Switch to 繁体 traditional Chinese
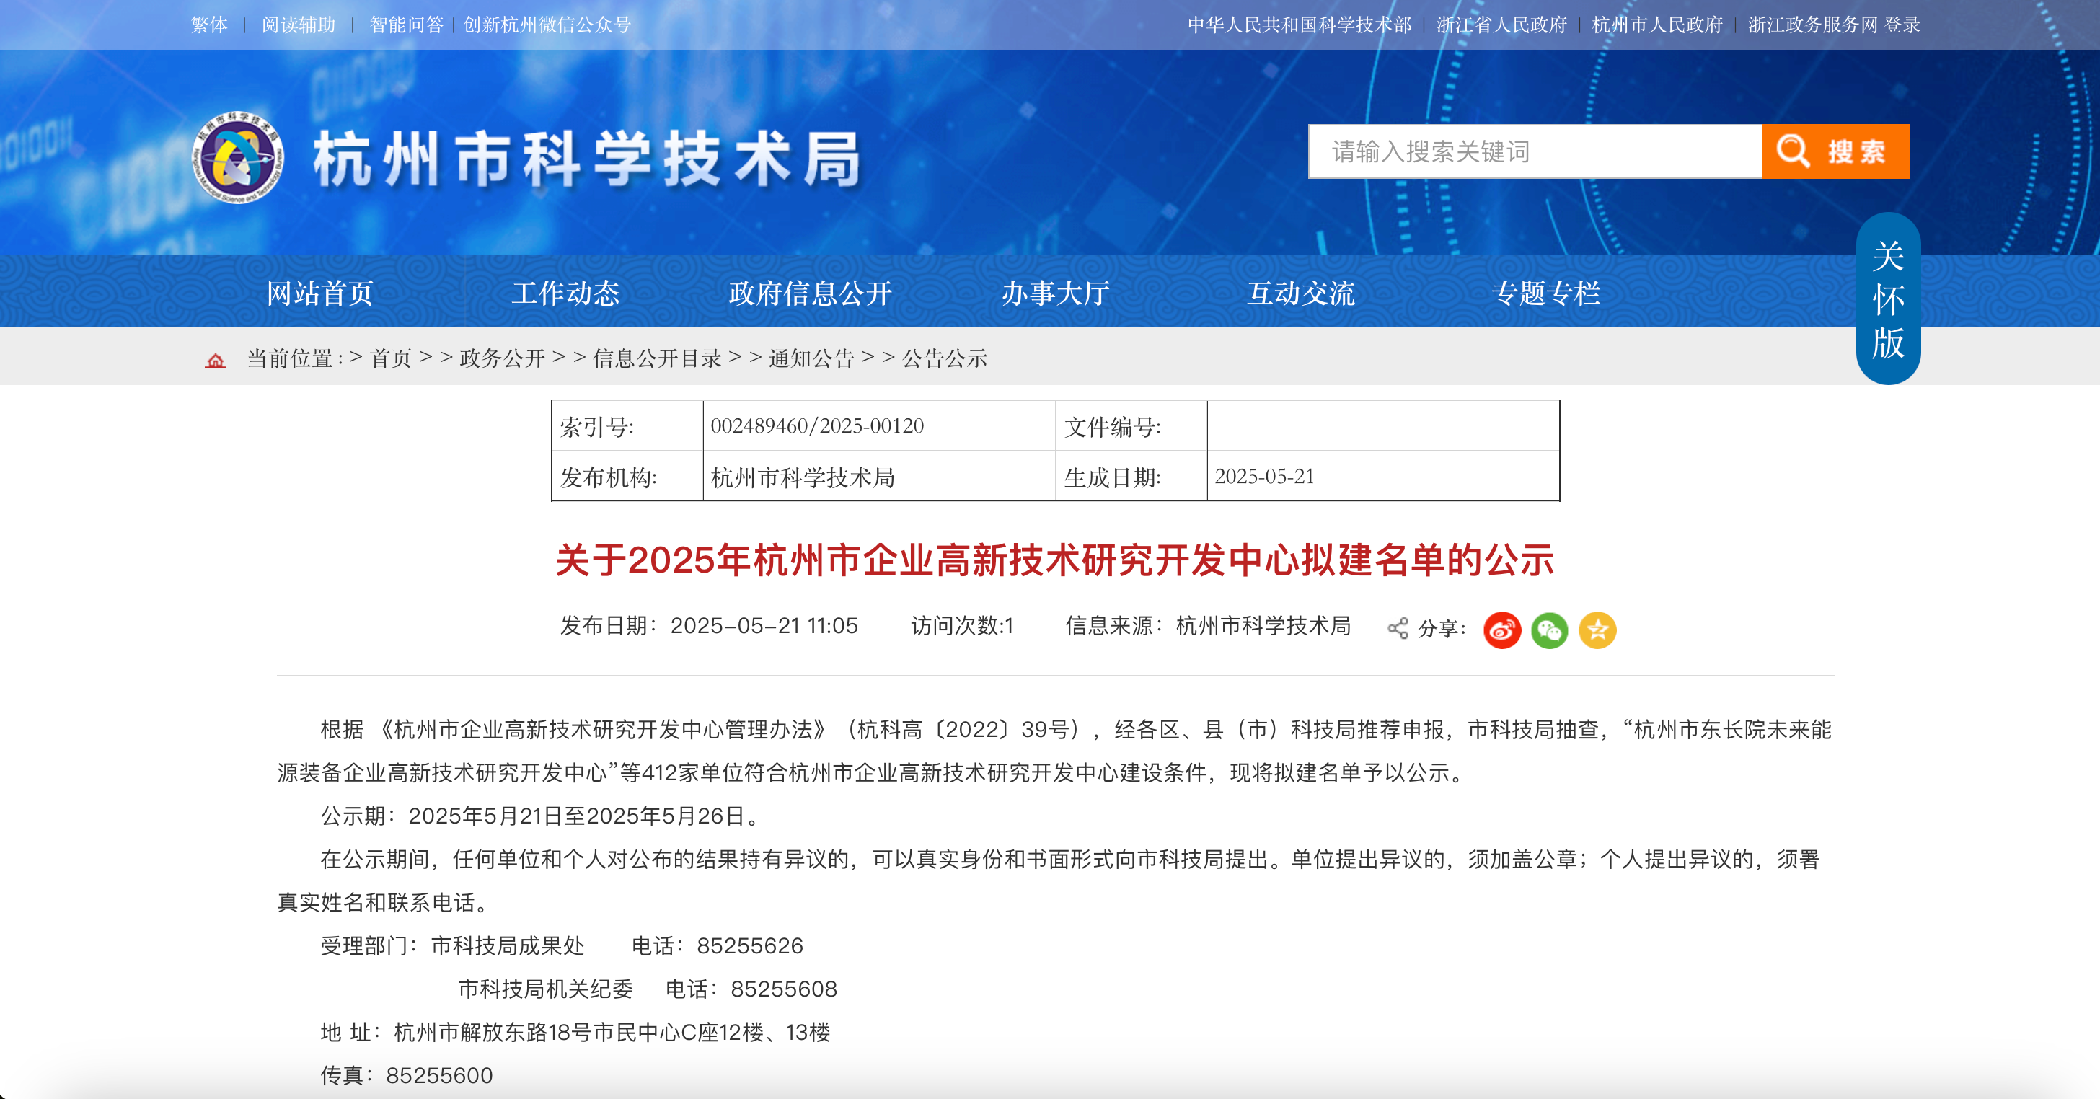Screen dimensions: 2100x1099 [210, 25]
